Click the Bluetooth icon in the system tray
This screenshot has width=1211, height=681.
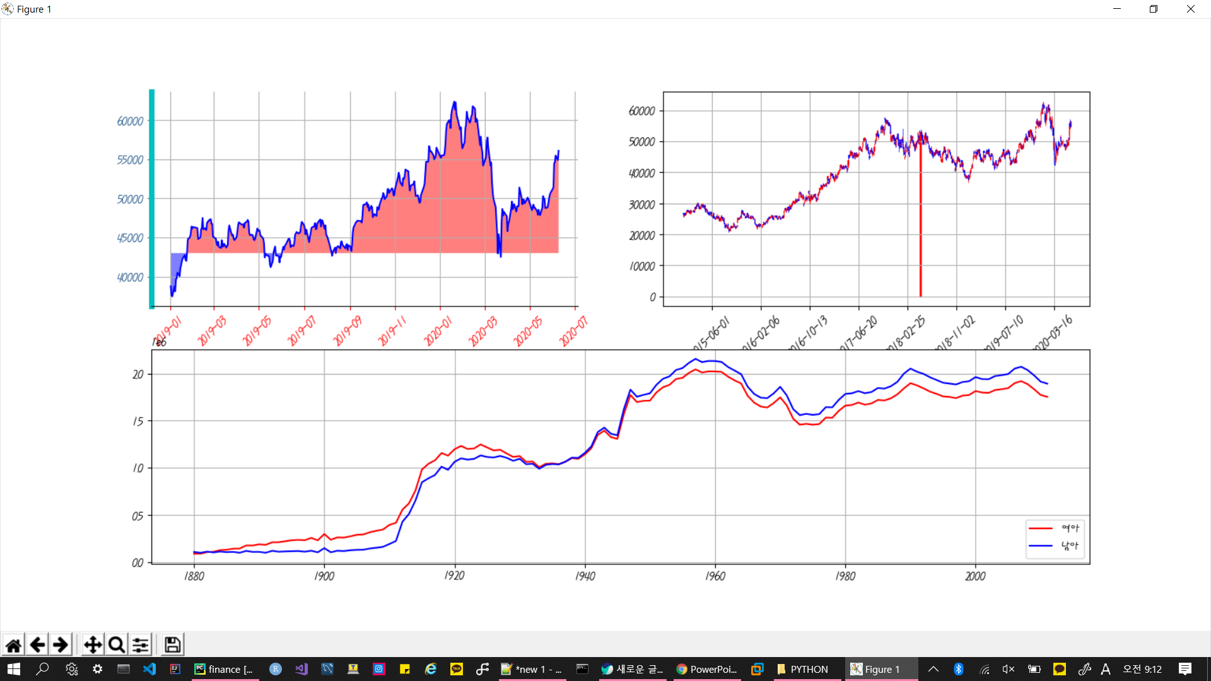click(x=959, y=669)
